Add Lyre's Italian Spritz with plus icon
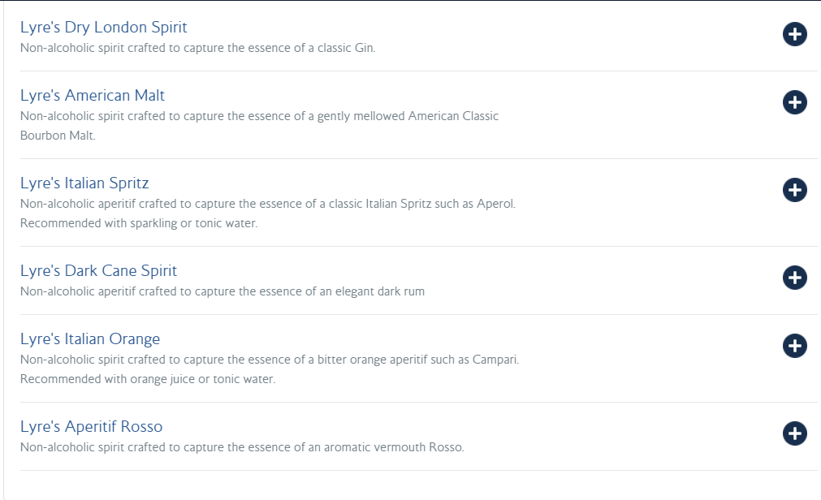This screenshot has height=500, width=821. click(794, 190)
